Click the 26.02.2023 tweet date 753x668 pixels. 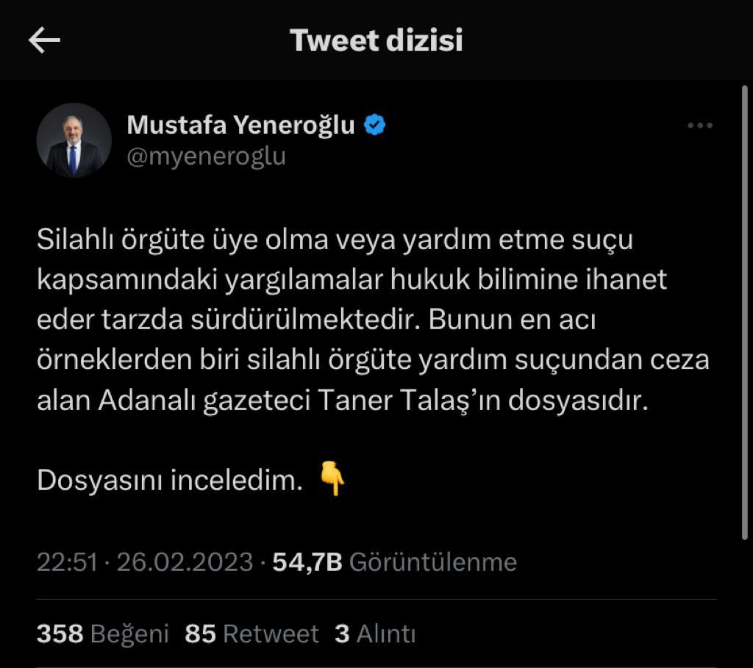(x=185, y=562)
